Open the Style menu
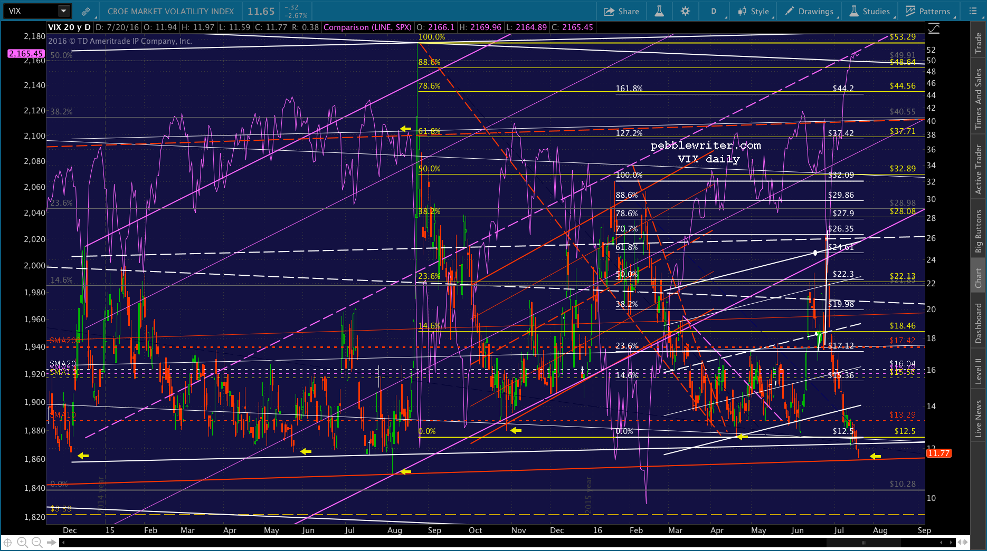 (754, 11)
